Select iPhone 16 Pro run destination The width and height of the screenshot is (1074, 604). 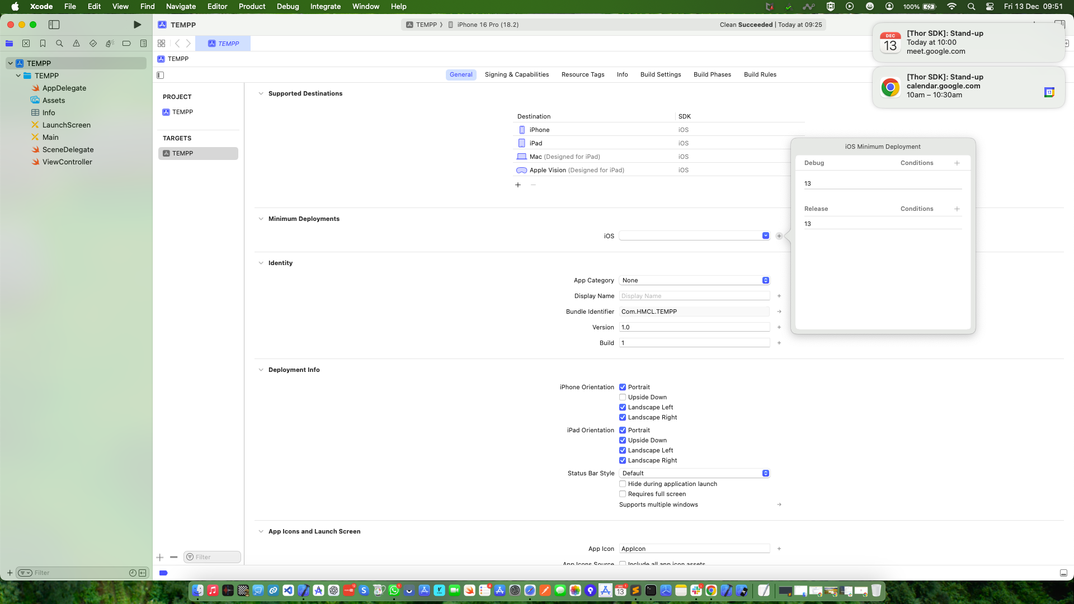click(x=483, y=25)
